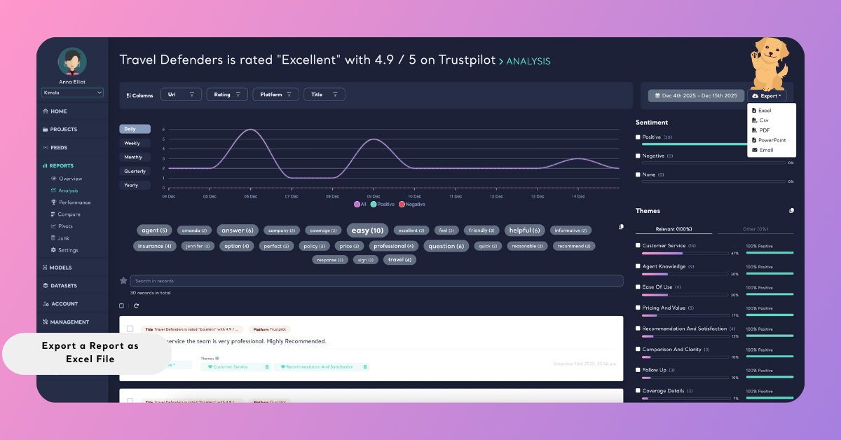
Task: Click the Compare icon in the sidebar
Action: click(x=54, y=214)
